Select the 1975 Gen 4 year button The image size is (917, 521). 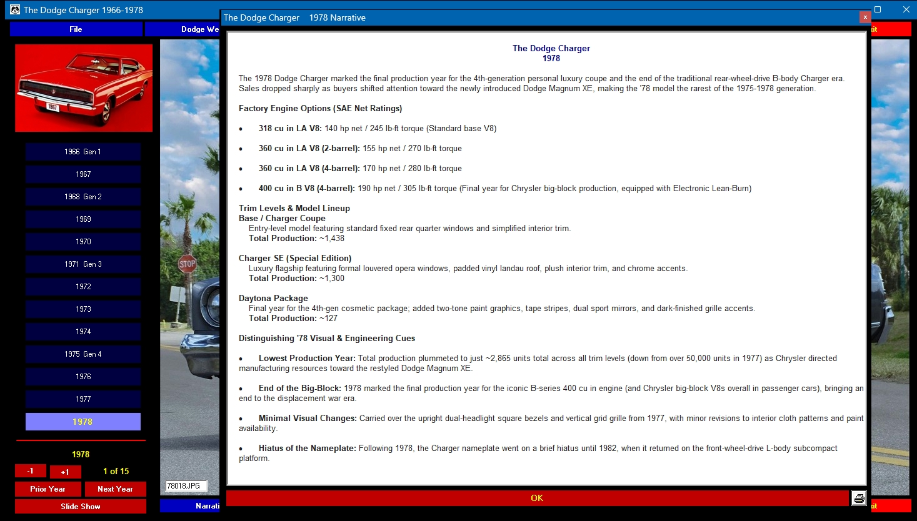83,354
